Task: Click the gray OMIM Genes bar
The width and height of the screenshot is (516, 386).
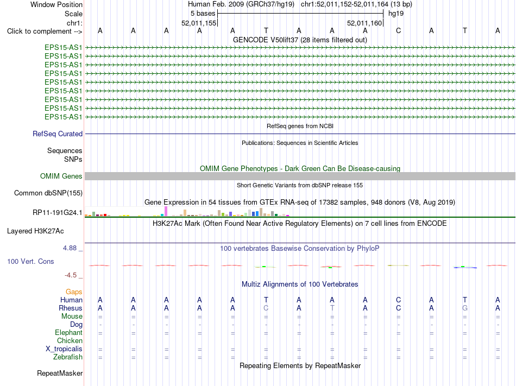Action: [300, 176]
